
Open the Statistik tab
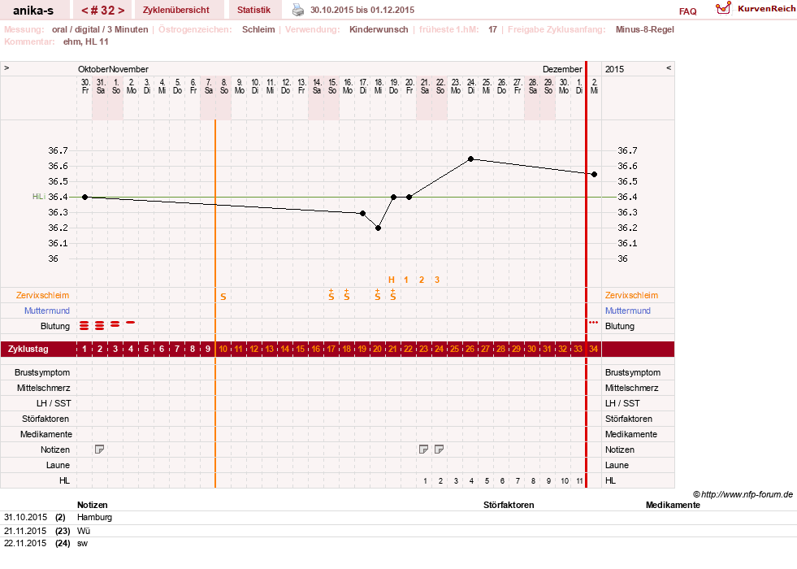pos(253,10)
